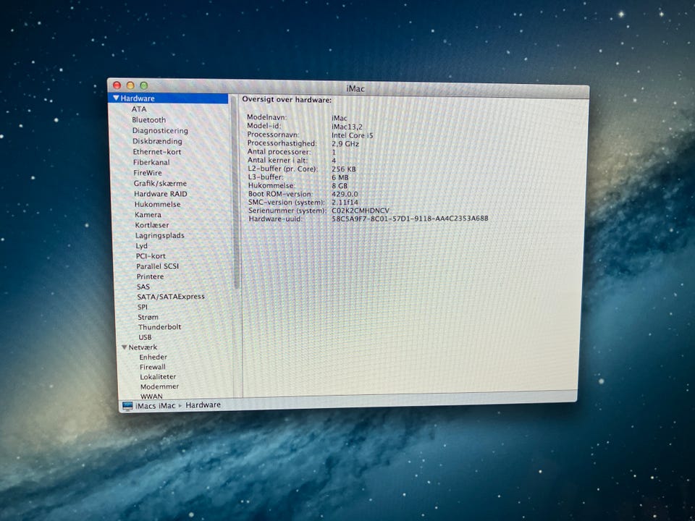Open the Strøm entry
The height and width of the screenshot is (521, 695).
148,317
